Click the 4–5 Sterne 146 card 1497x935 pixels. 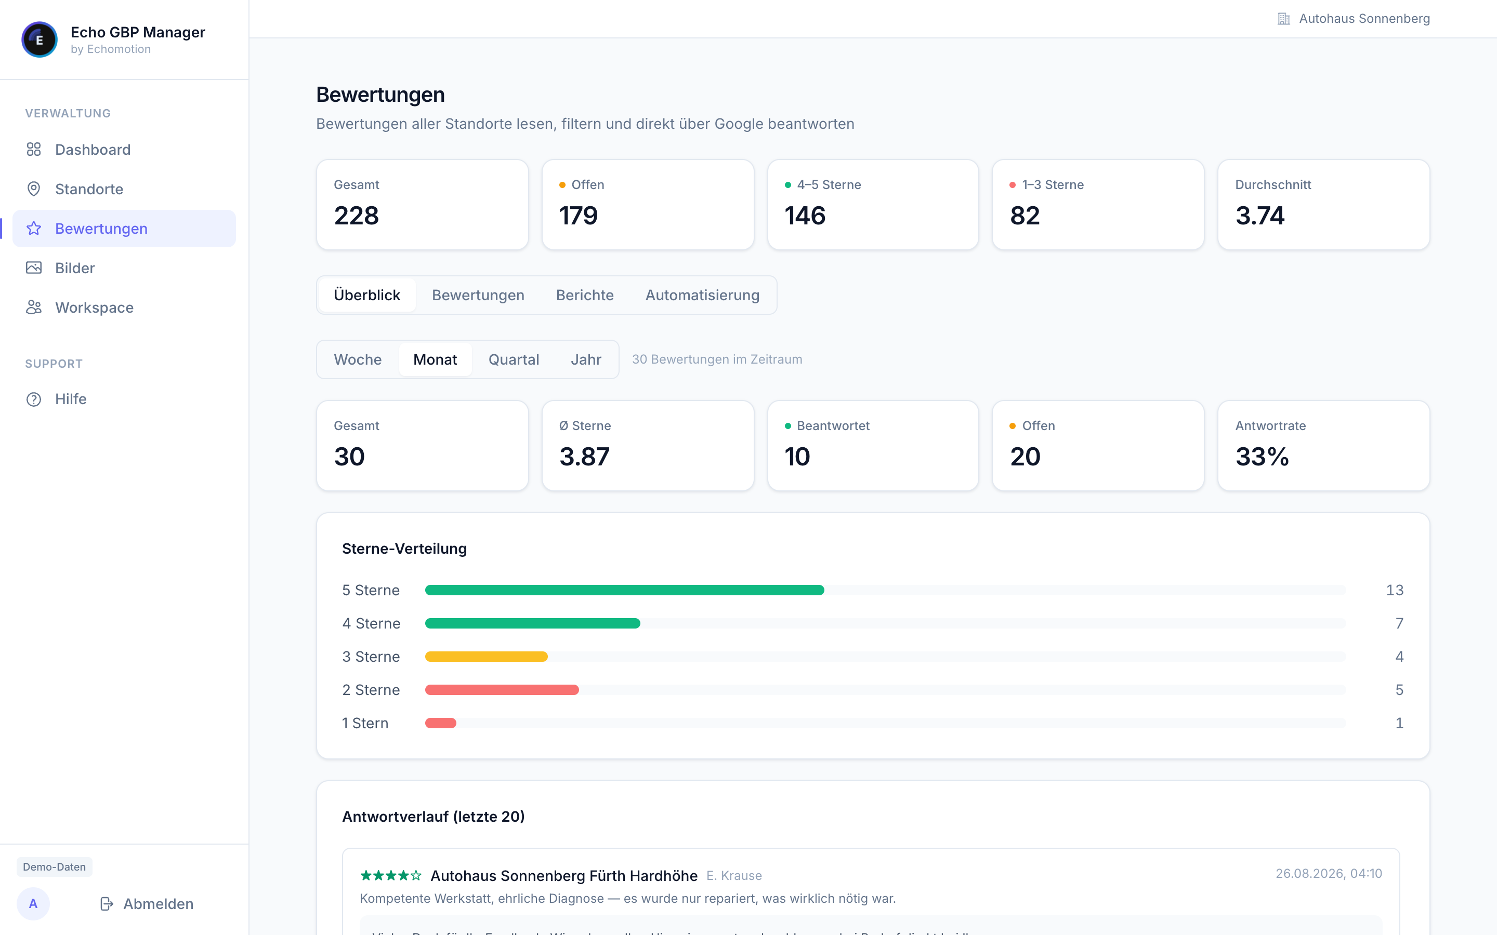873,205
